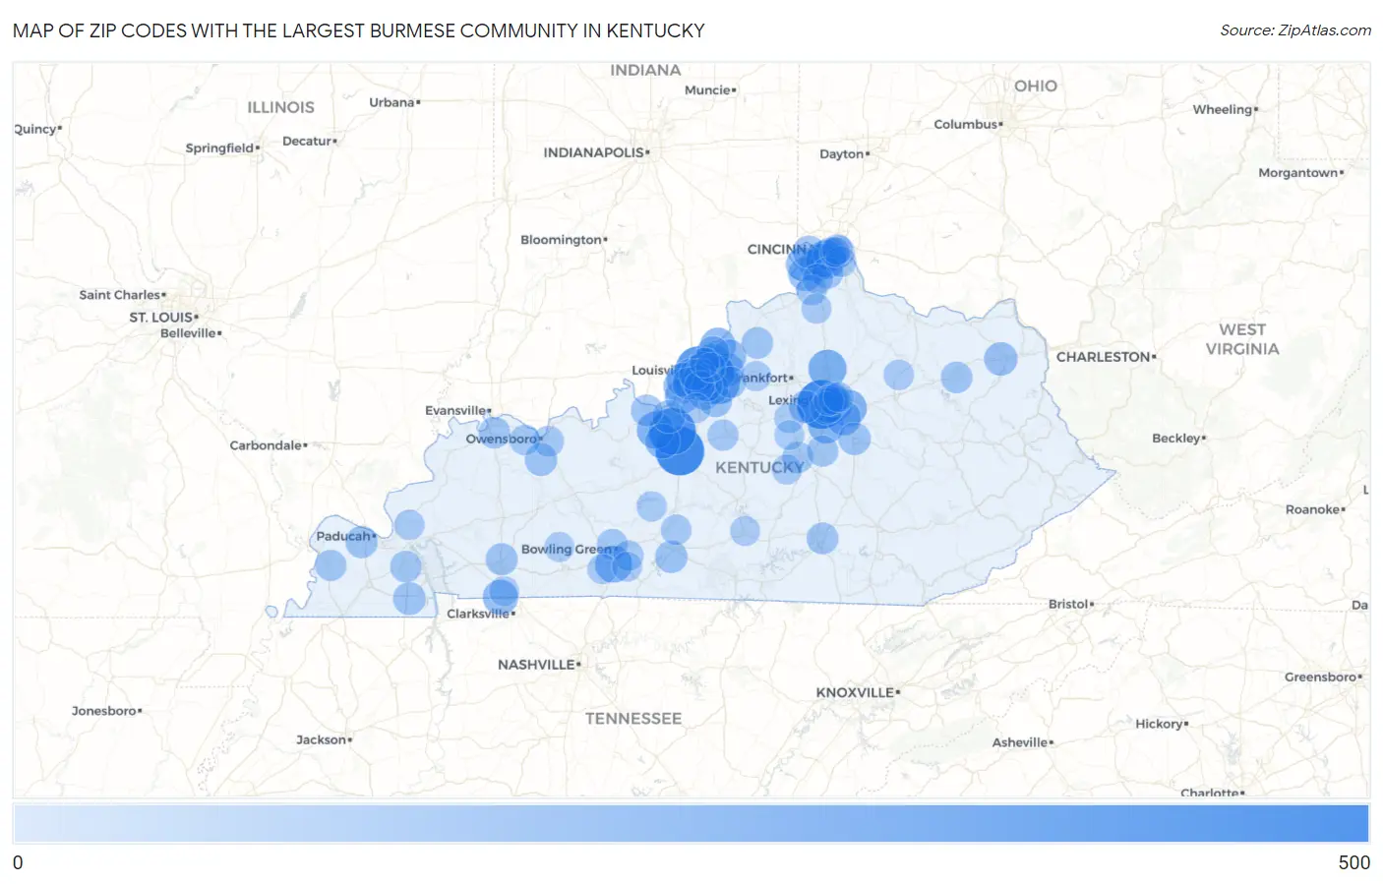Click the Wheeling city label
Screen dimensions: 1383x884
tap(1223, 109)
